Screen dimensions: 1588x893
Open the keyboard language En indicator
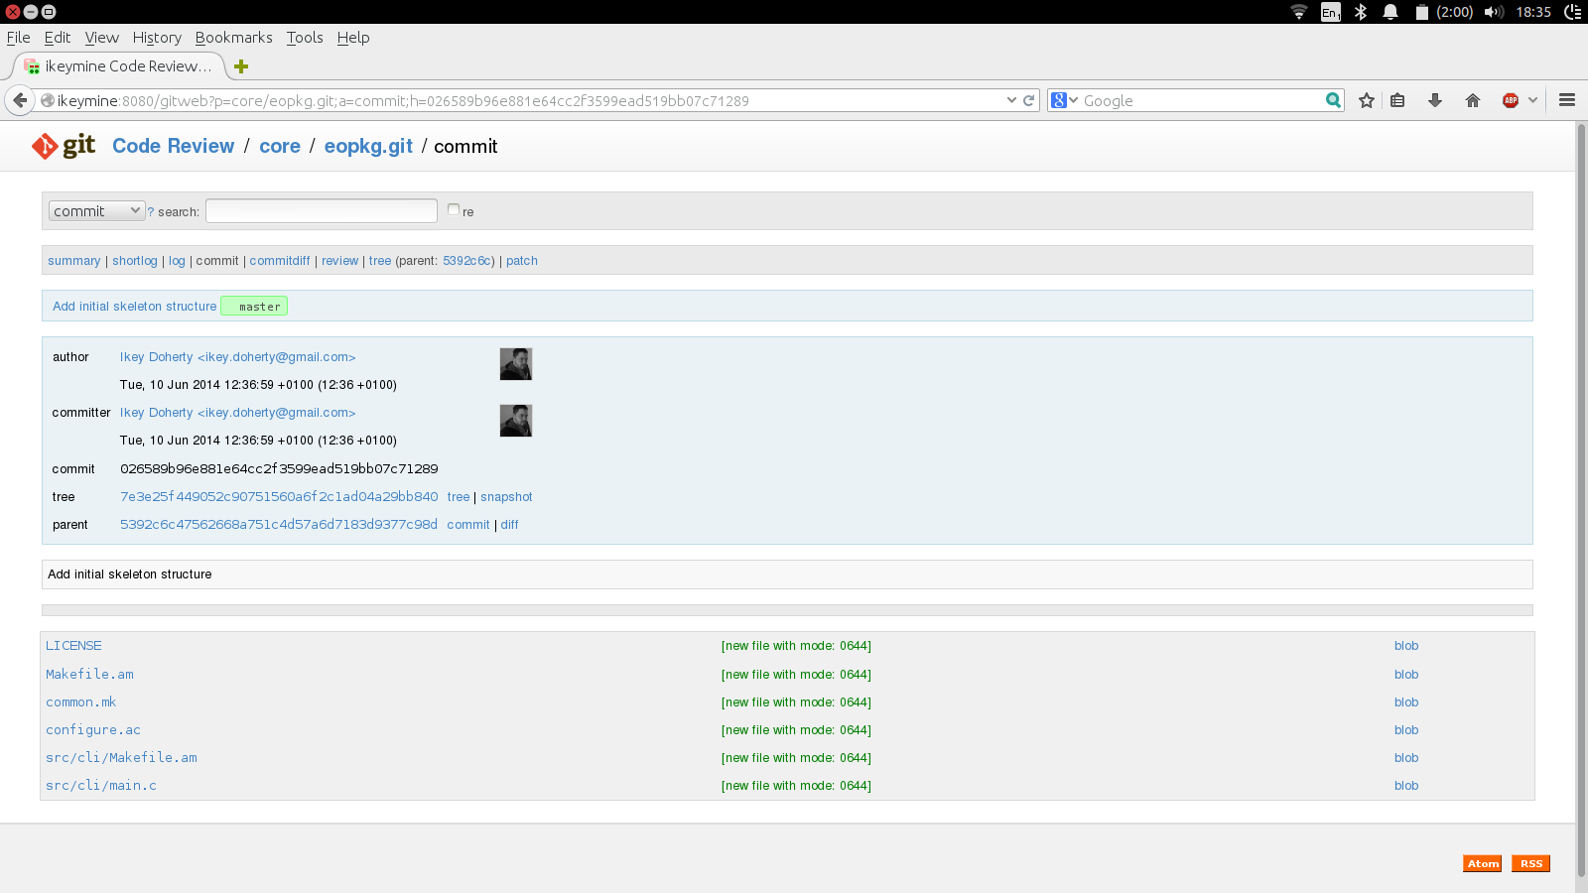(x=1331, y=12)
